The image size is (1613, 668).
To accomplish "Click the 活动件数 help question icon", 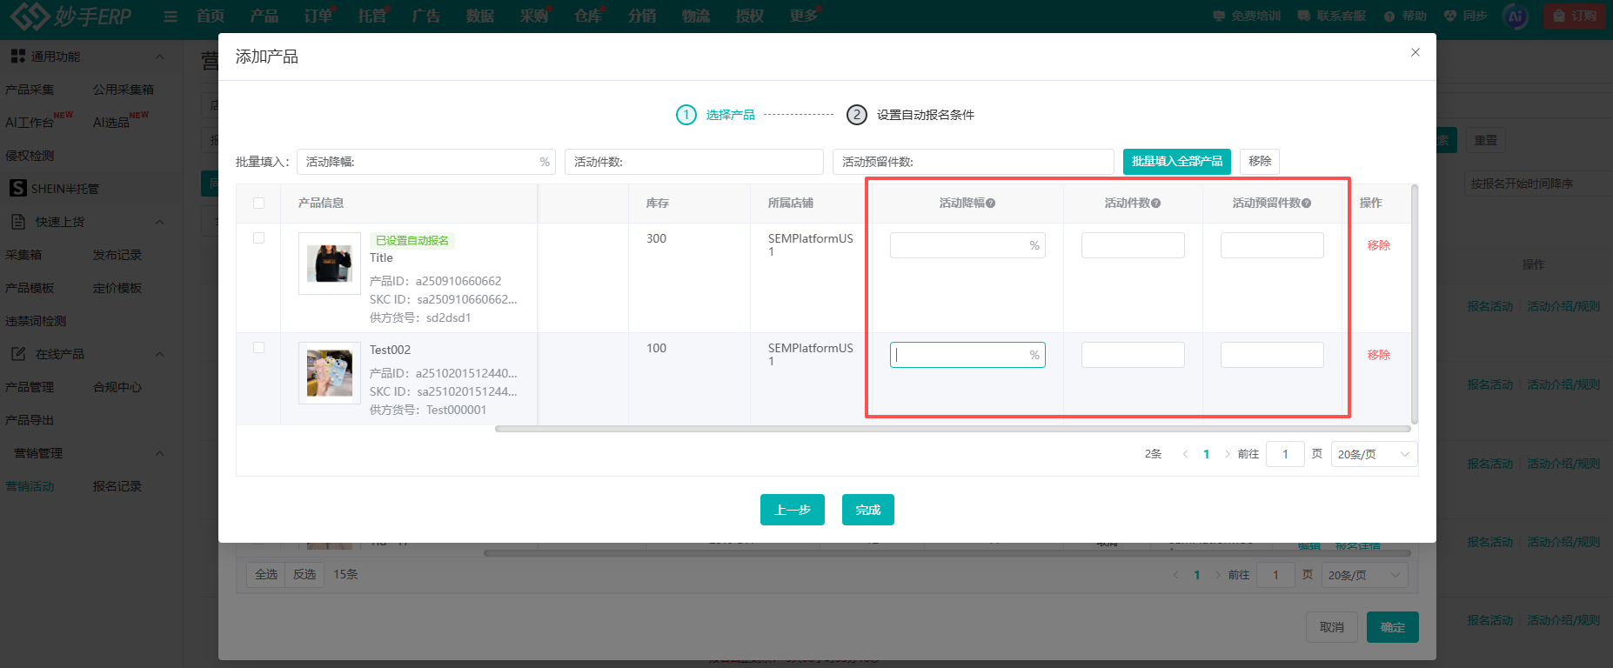I will [1156, 204].
